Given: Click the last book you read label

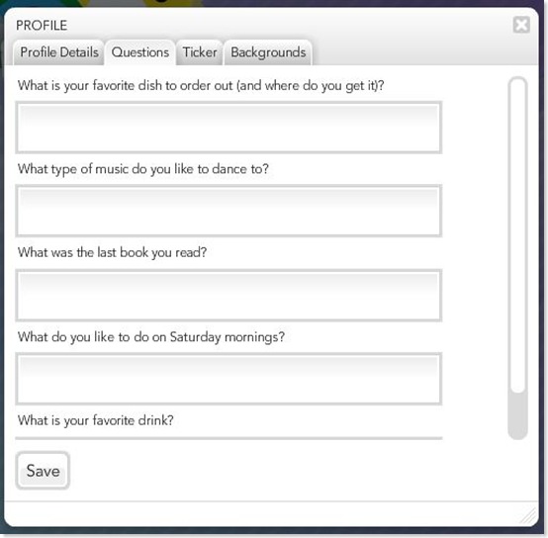Looking at the screenshot, I should [112, 252].
